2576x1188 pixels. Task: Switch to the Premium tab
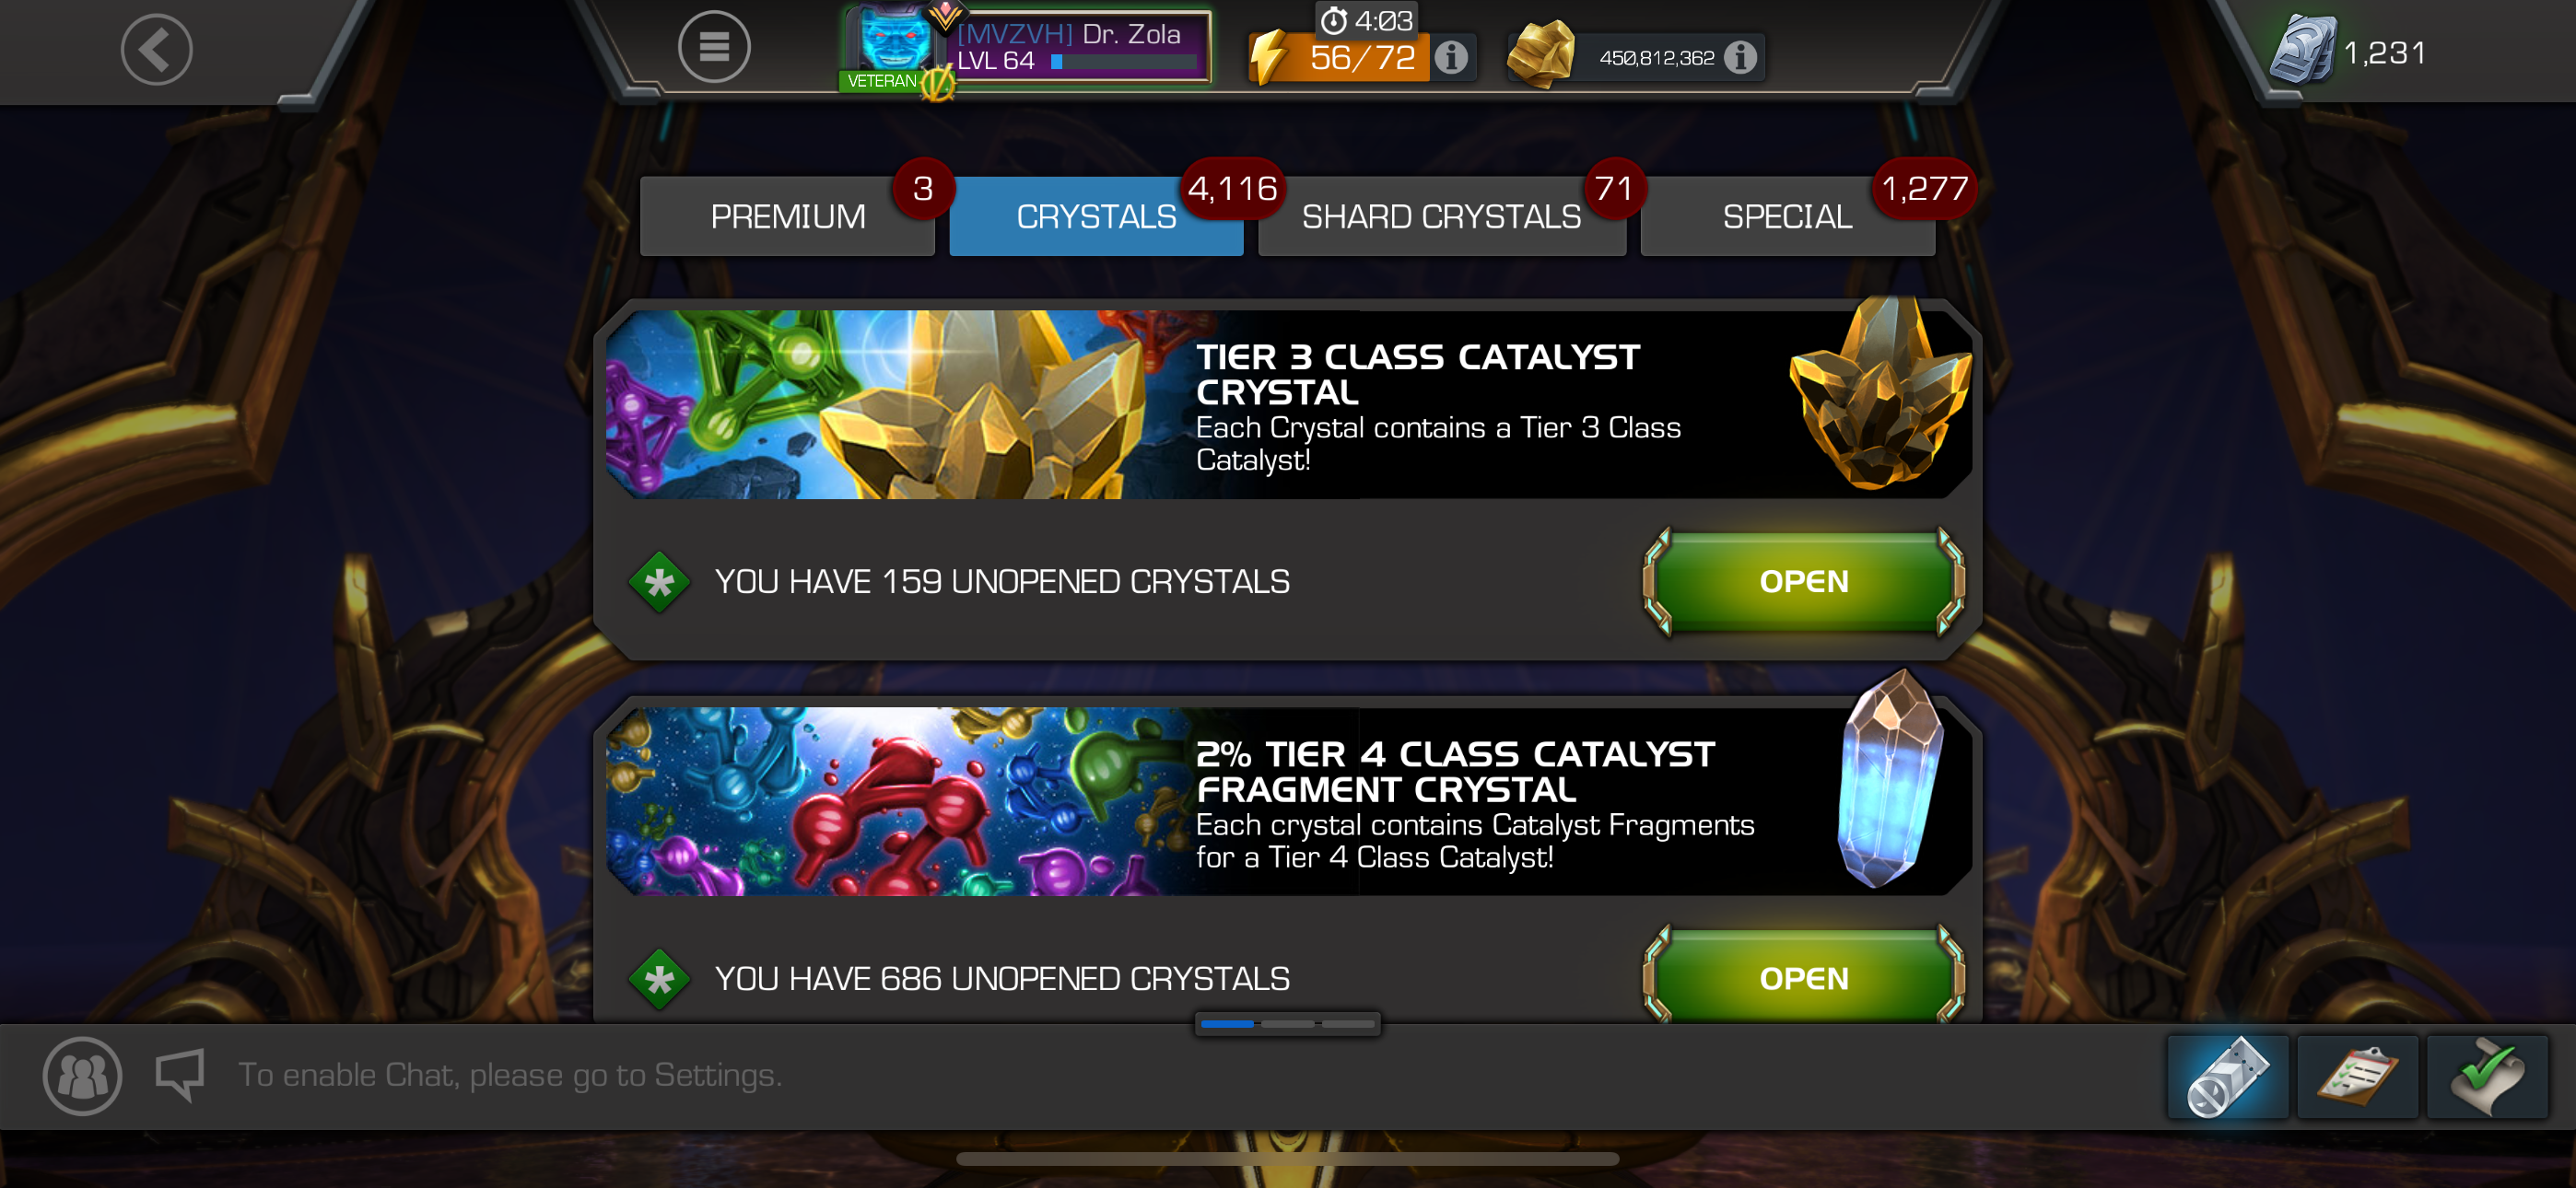pos(787,216)
